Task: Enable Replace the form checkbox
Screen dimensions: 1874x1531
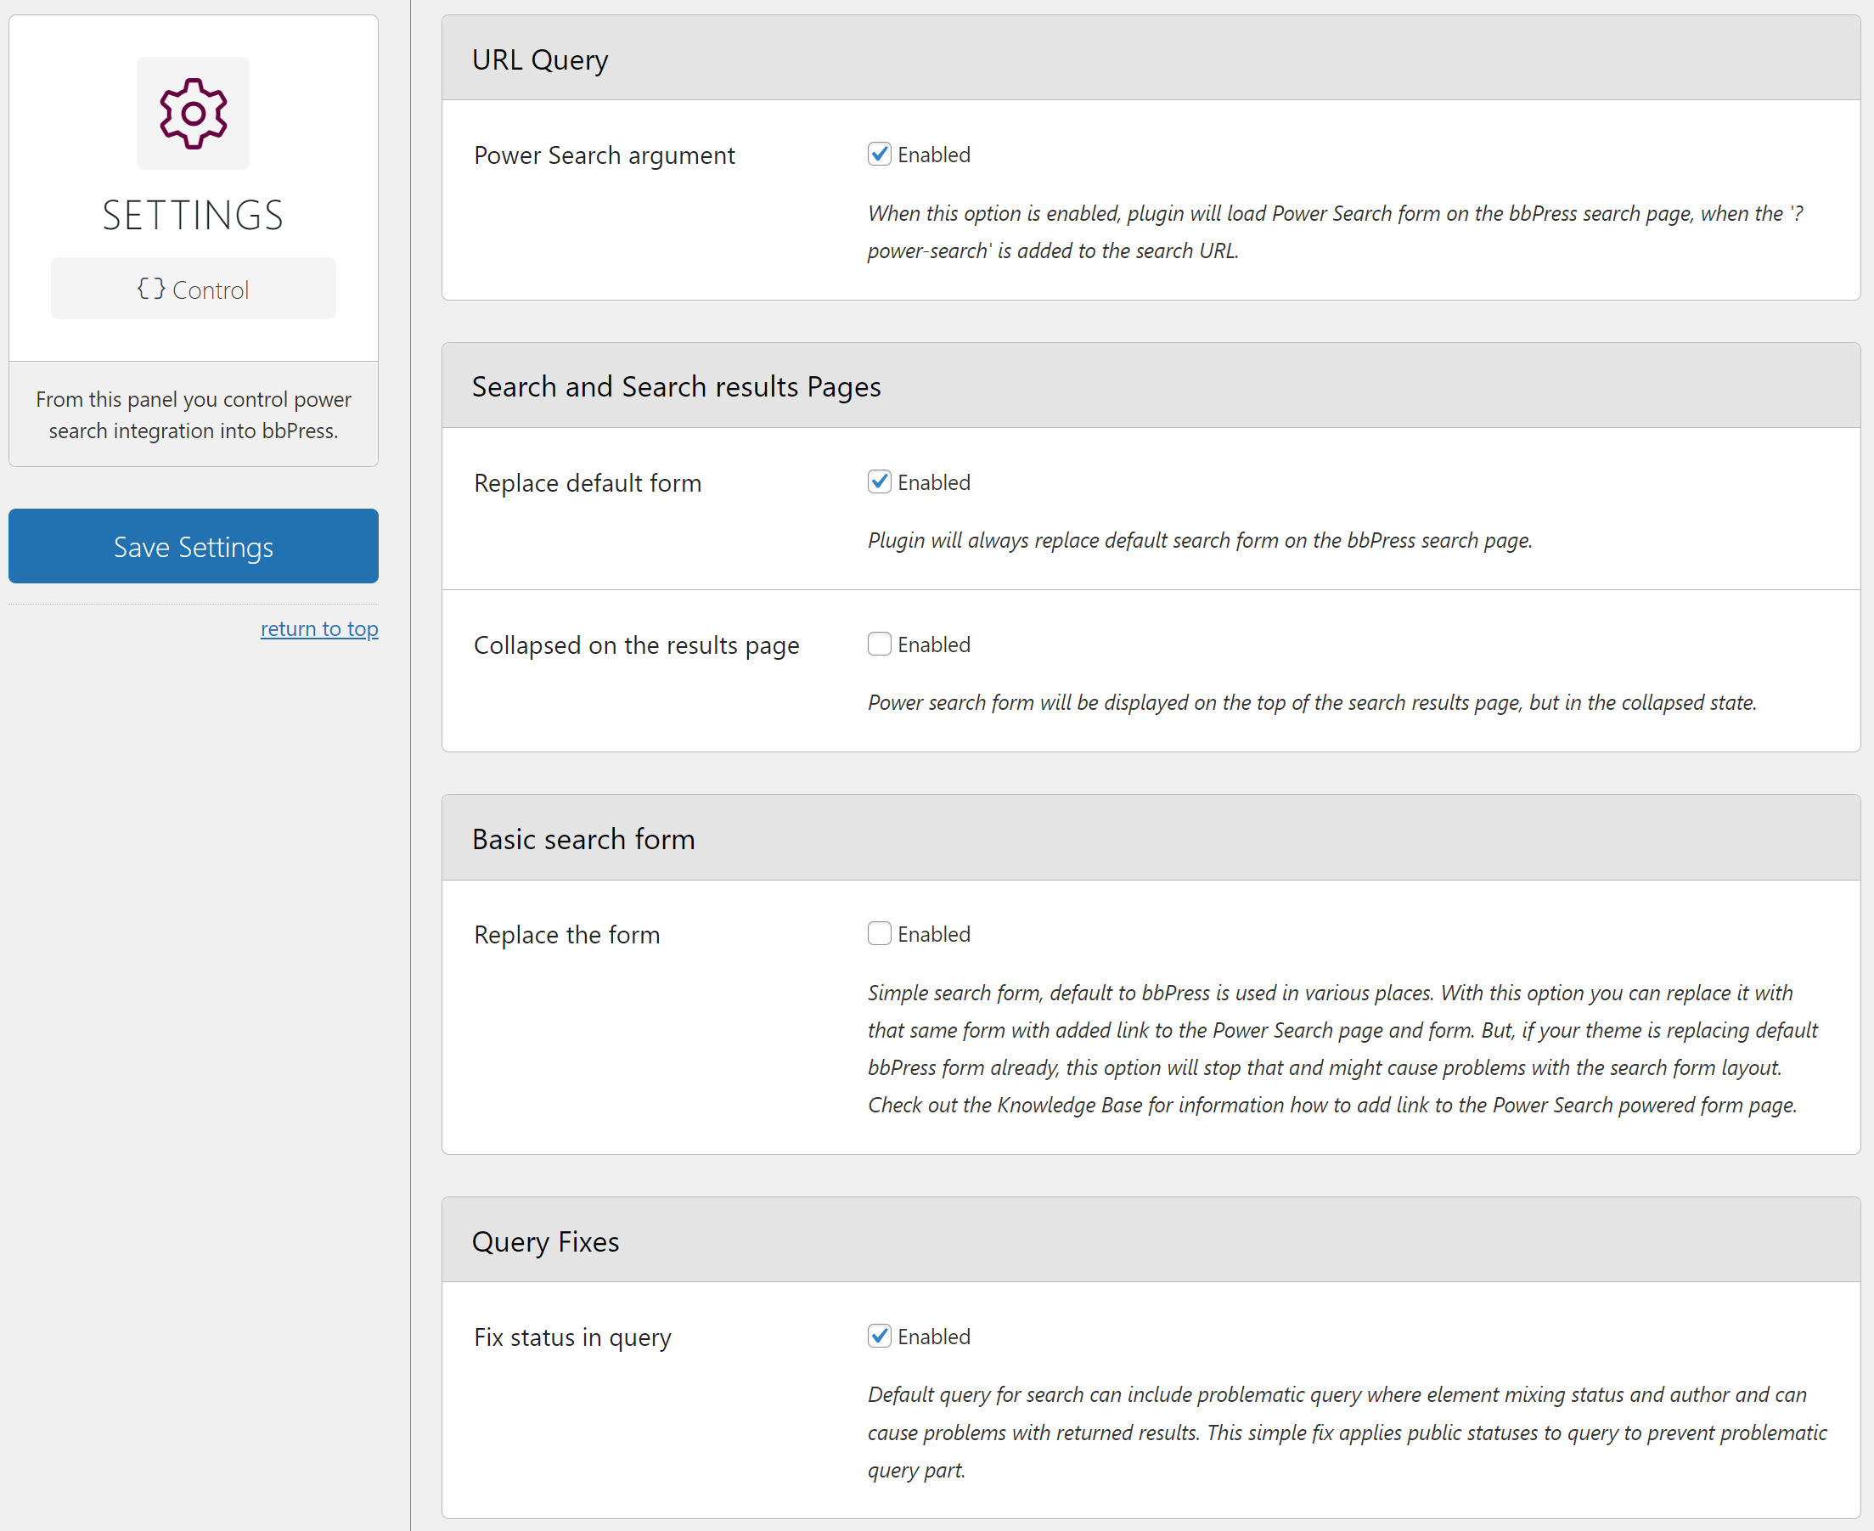Action: pyautogui.click(x=878, y=933)
